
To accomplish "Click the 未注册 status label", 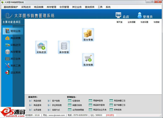I will [x=110, y=115].
